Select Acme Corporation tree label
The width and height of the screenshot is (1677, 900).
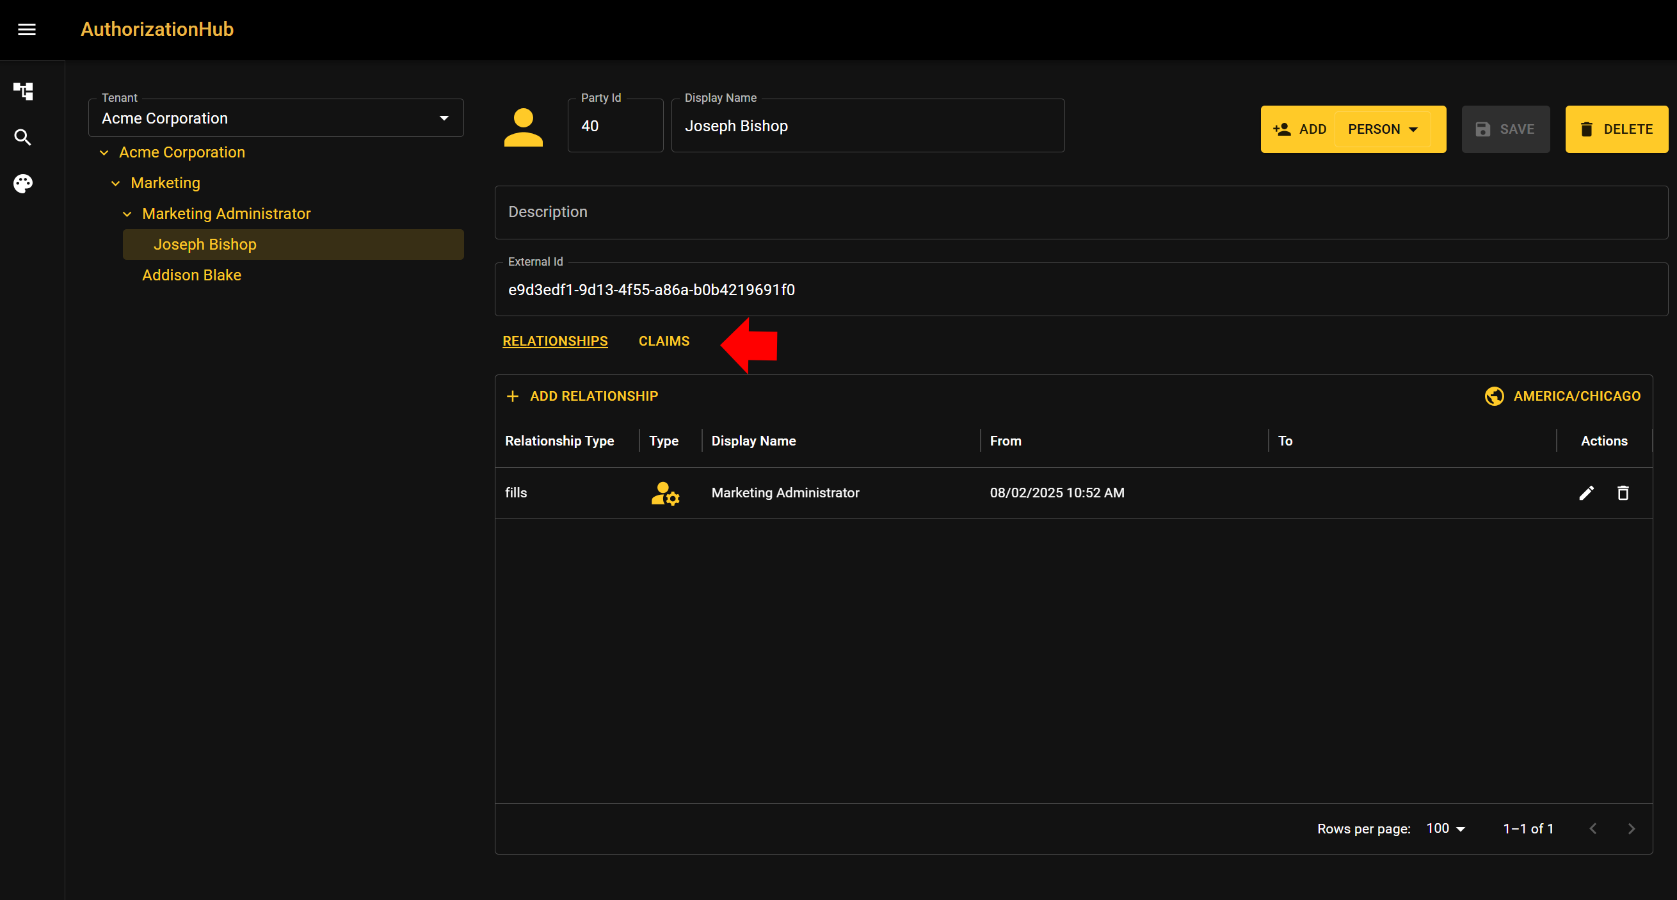(x=182, y=152)
